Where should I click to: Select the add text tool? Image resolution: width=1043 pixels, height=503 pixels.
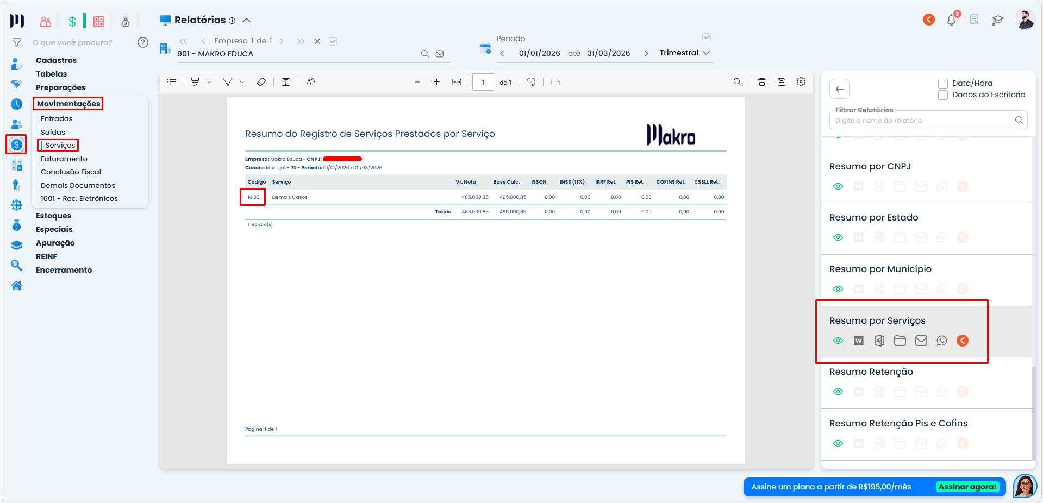(286, 82)
